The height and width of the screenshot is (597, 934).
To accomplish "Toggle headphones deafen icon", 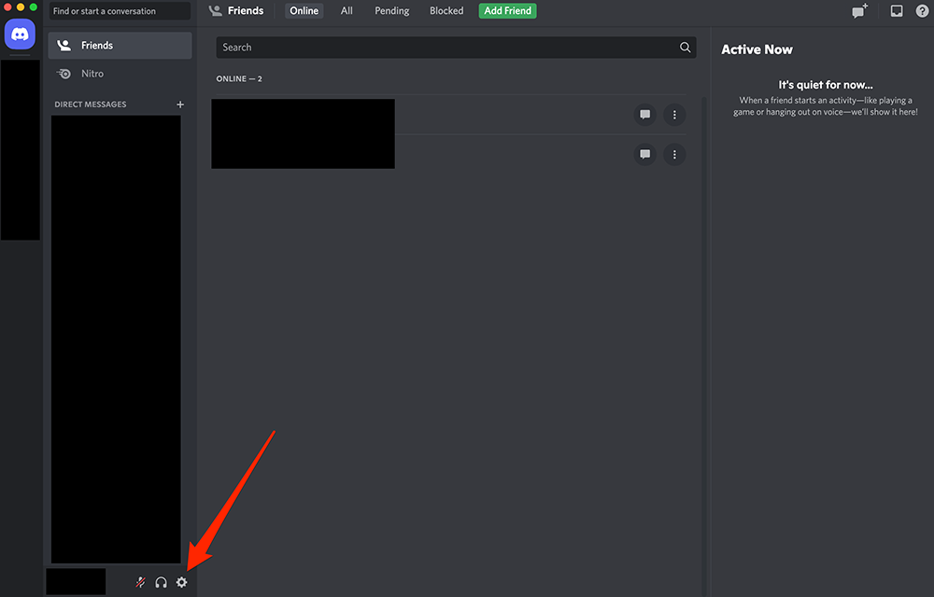I will pyautogui.click(x=161, y=582).
